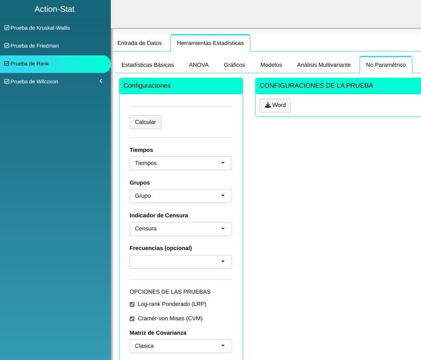Uncheck Log-rank Ponderado (LRP) option

132,304
